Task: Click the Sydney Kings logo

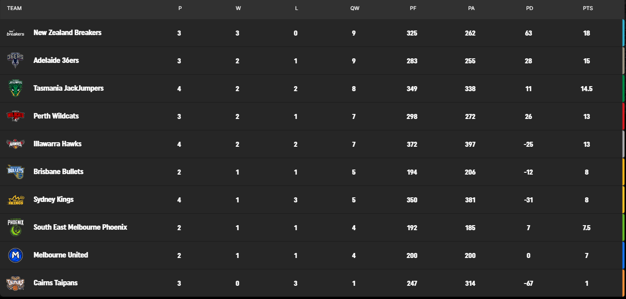Action: [15, 200]
